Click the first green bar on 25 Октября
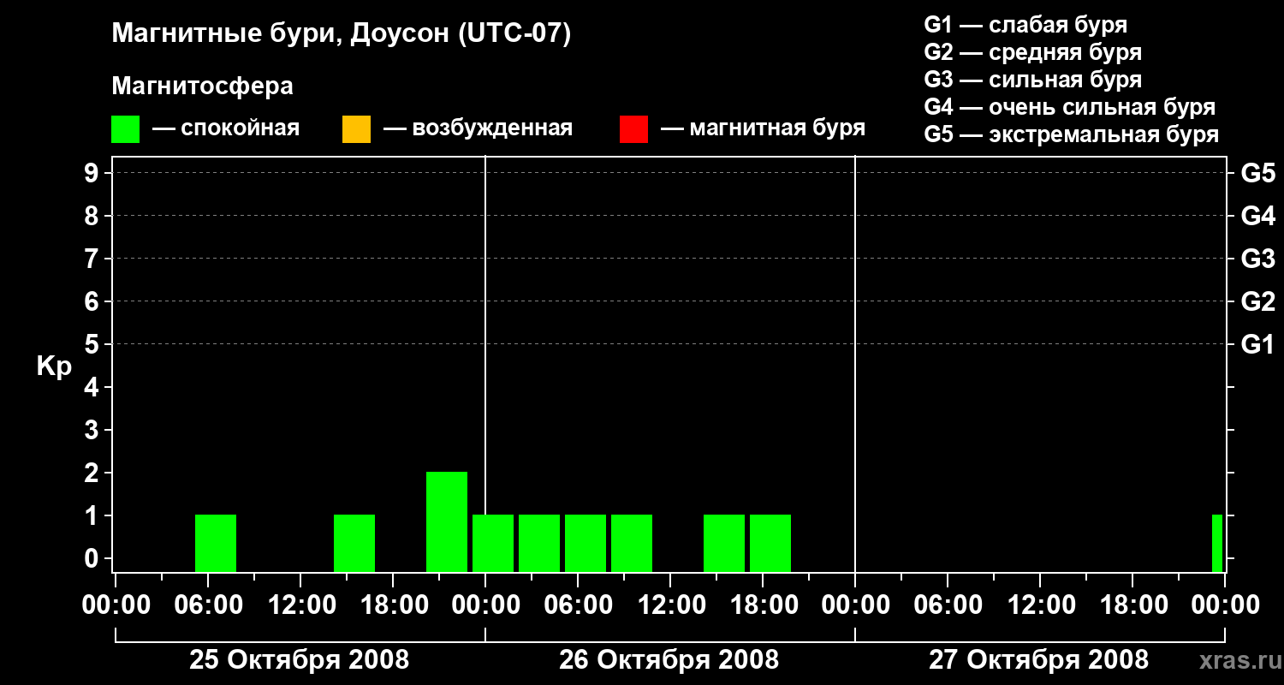The width and height of the screenshot is (1284, 685). 216,543
